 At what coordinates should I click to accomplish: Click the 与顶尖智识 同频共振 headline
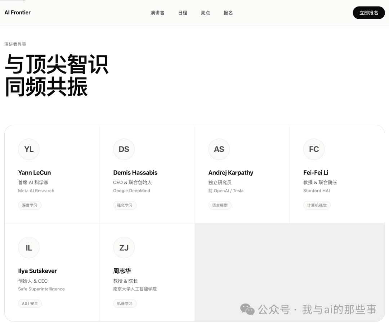pyautogui.click(x=57, y=75)
